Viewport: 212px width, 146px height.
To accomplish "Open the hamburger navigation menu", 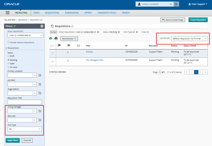I will point(7,13).
